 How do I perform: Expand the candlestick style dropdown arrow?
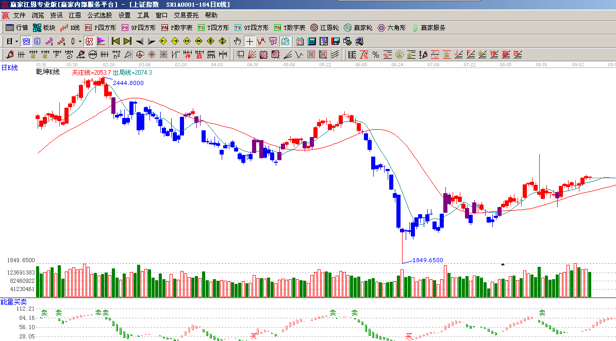[79, 41]
